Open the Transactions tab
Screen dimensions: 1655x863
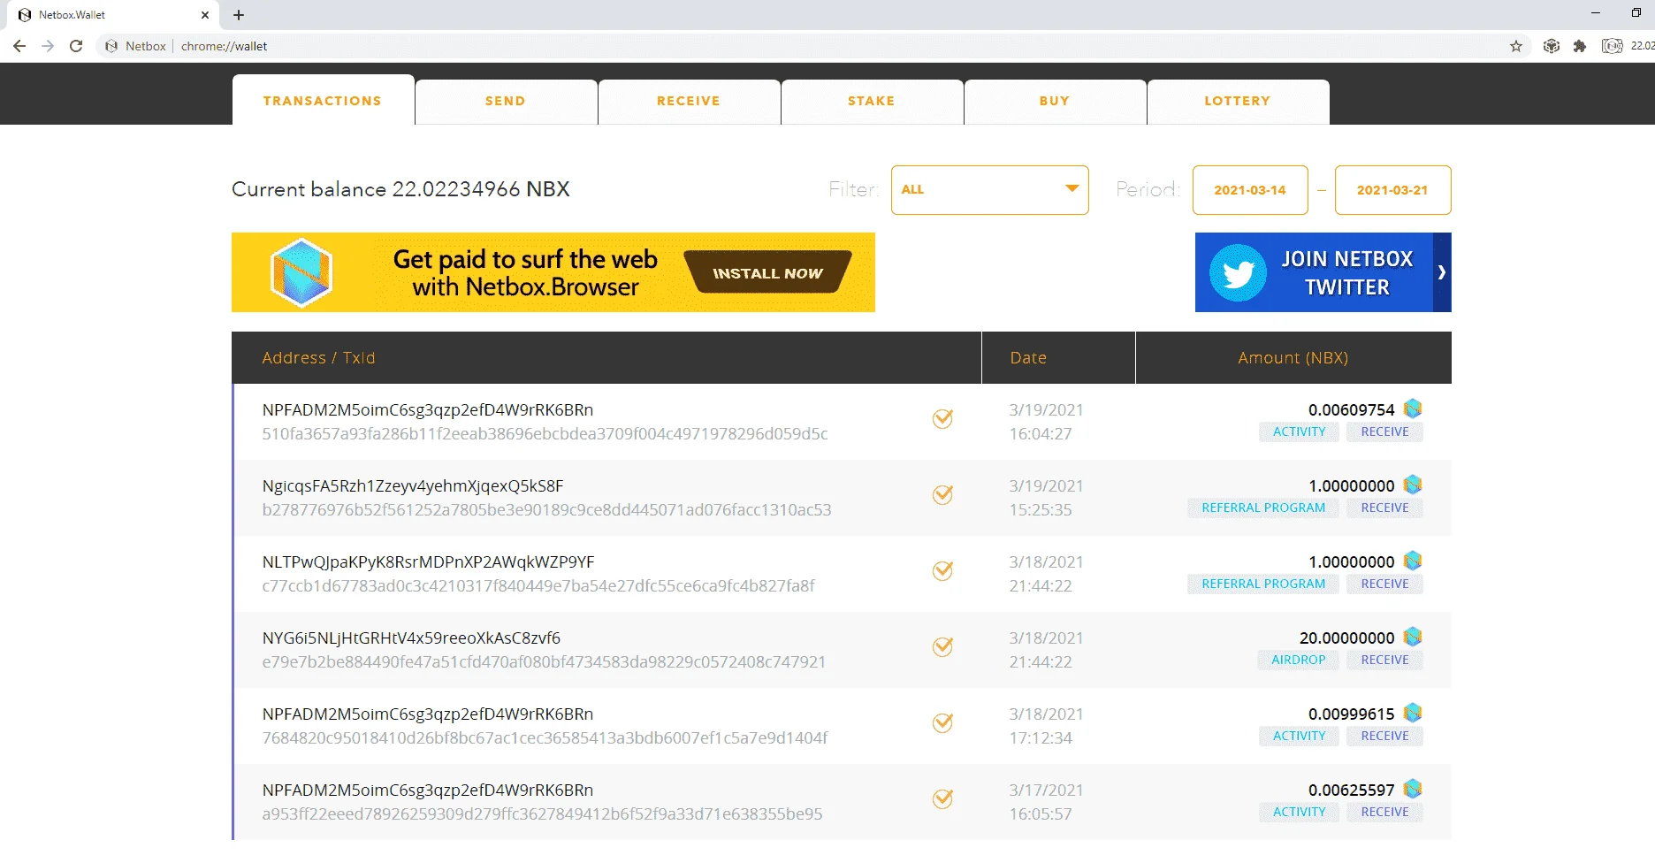tap(323, 100)
